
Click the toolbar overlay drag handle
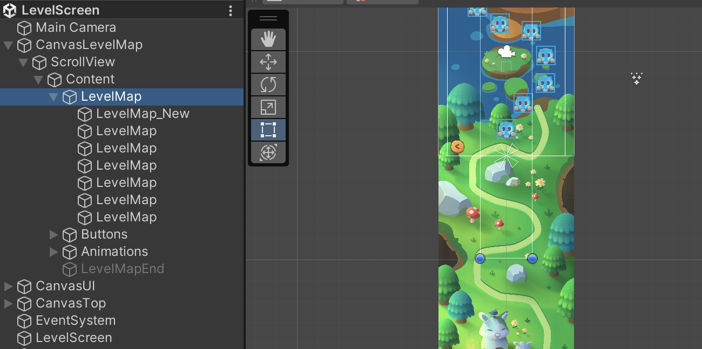pos(268,18)
